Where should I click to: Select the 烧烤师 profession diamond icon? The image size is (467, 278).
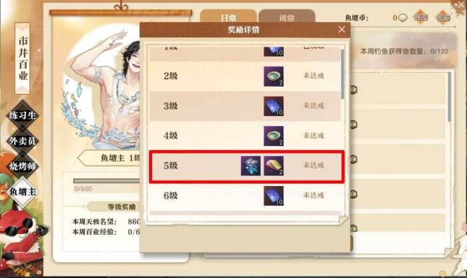tap(23, 166)
